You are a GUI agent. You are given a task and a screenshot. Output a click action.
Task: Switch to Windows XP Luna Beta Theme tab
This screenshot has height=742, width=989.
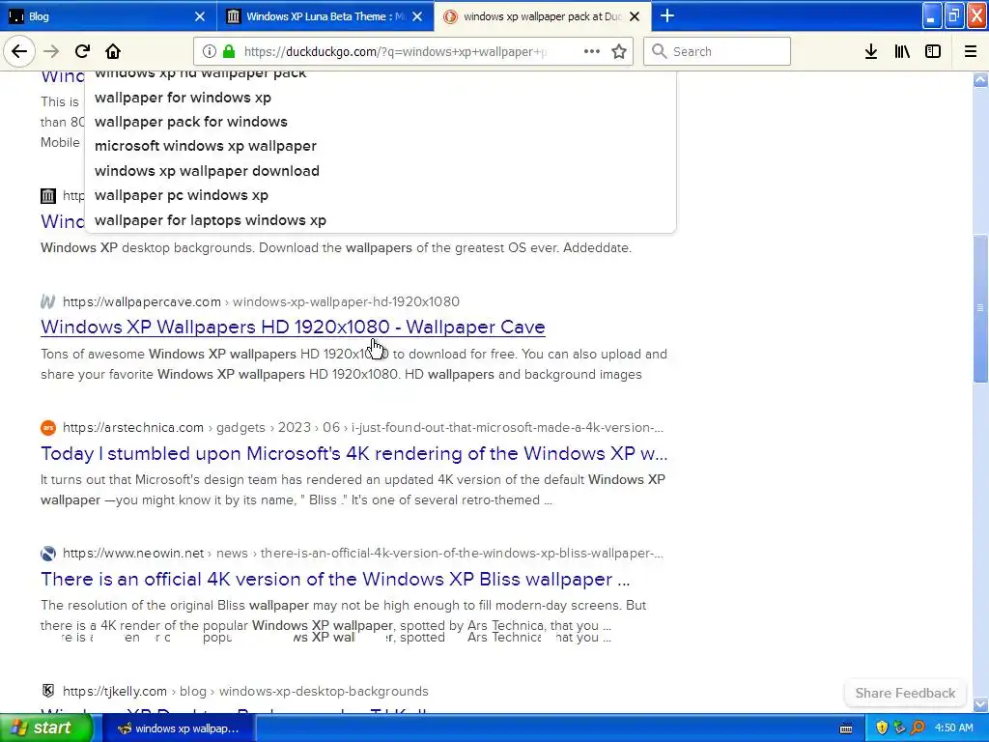click(325, 16)
